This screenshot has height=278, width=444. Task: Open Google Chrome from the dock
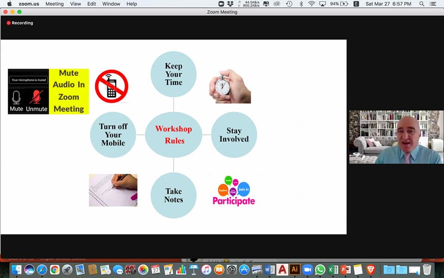pyautogui.click(x=55, y=269)
